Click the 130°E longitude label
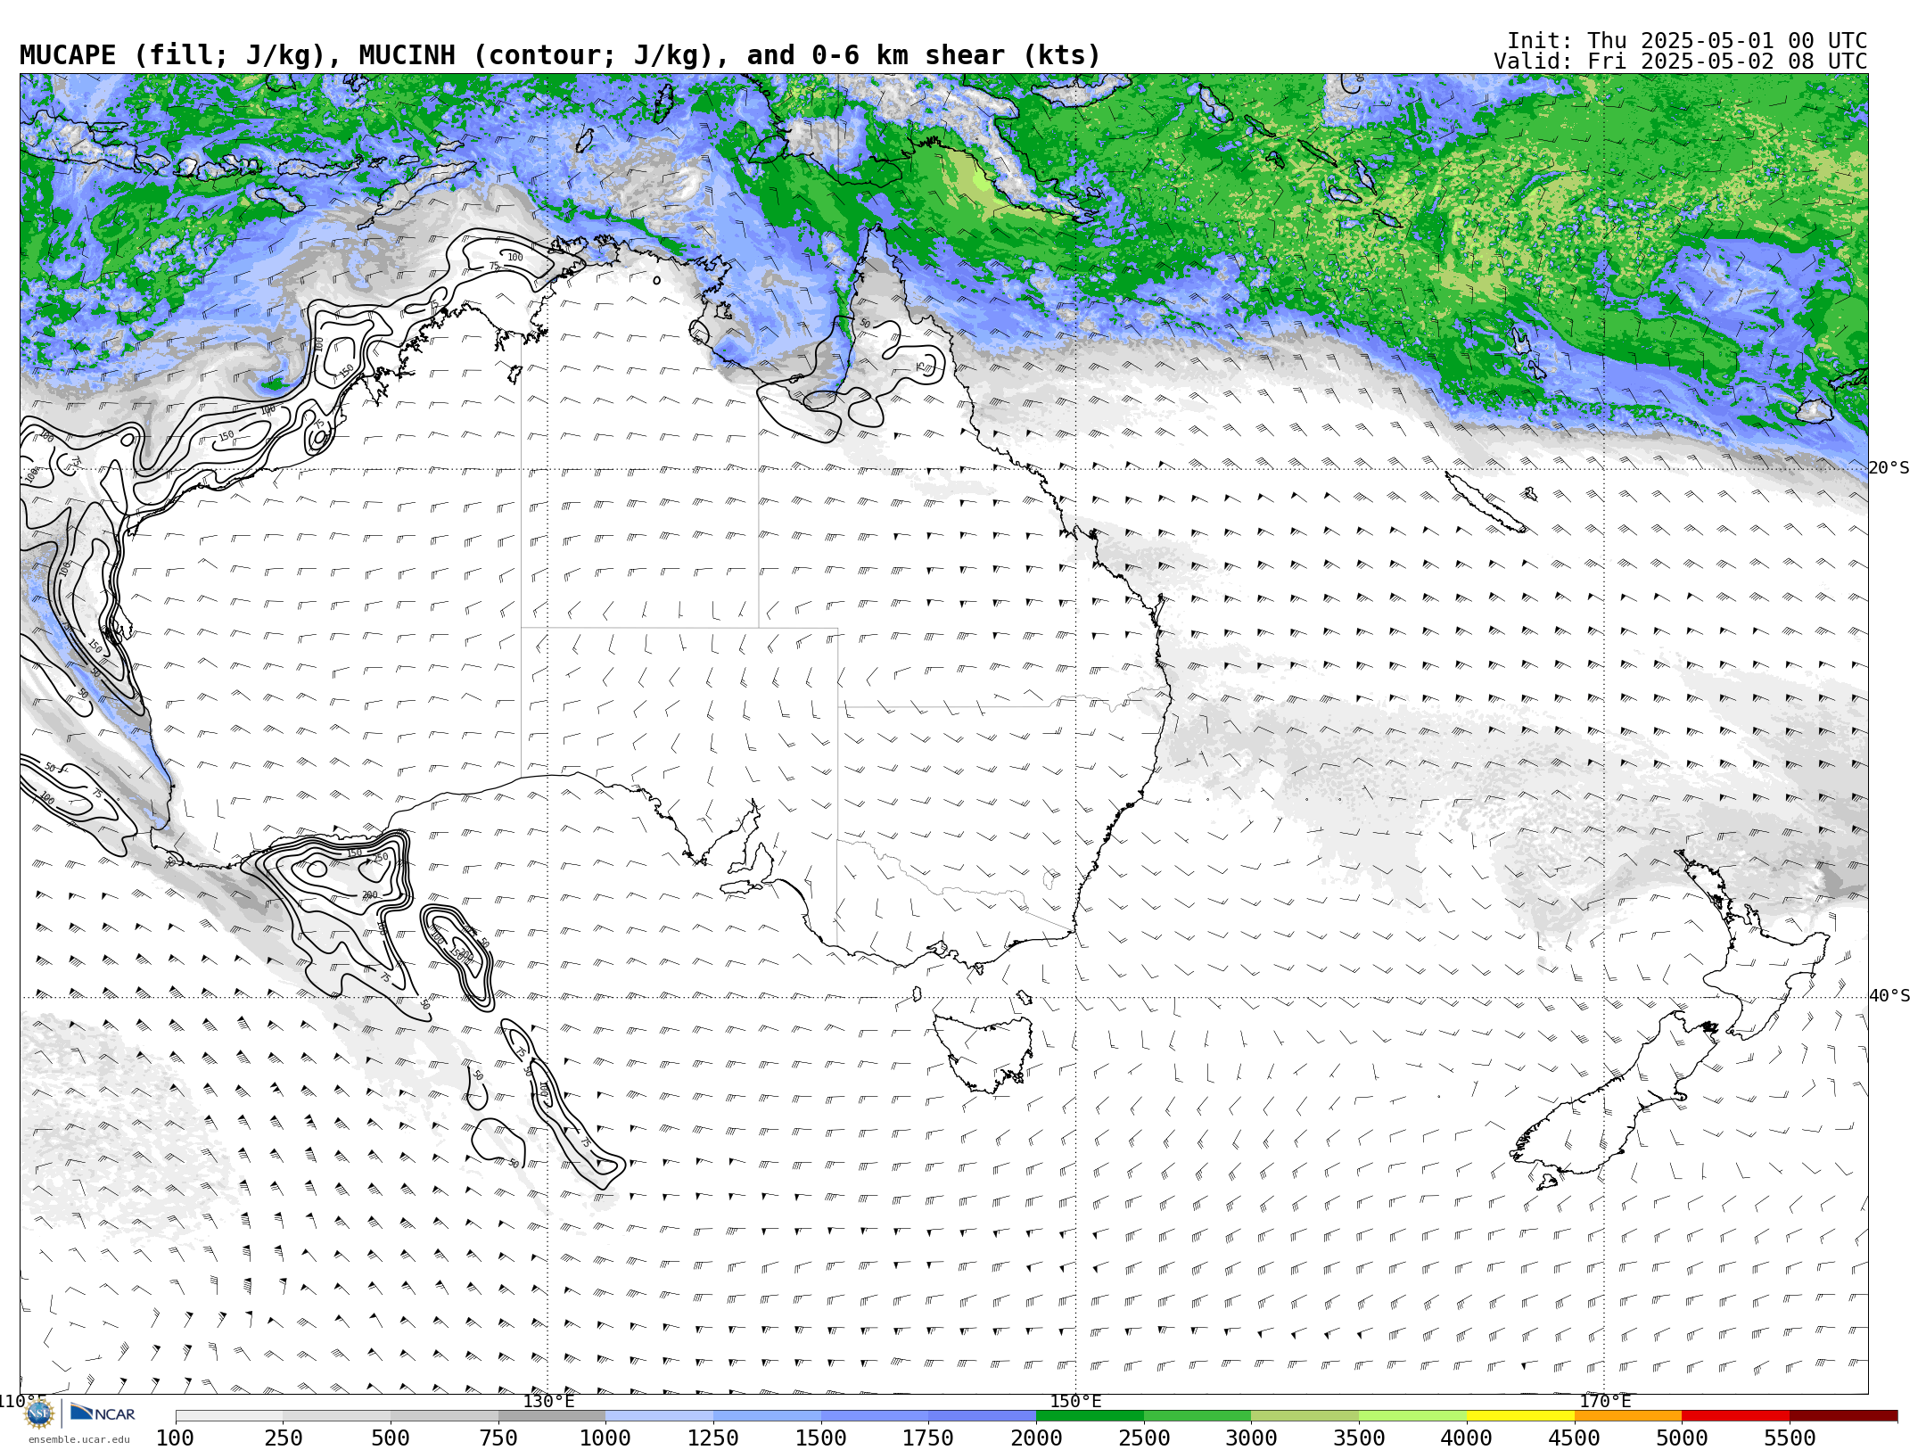1926x1450 pixels. tap(548, 1401)
